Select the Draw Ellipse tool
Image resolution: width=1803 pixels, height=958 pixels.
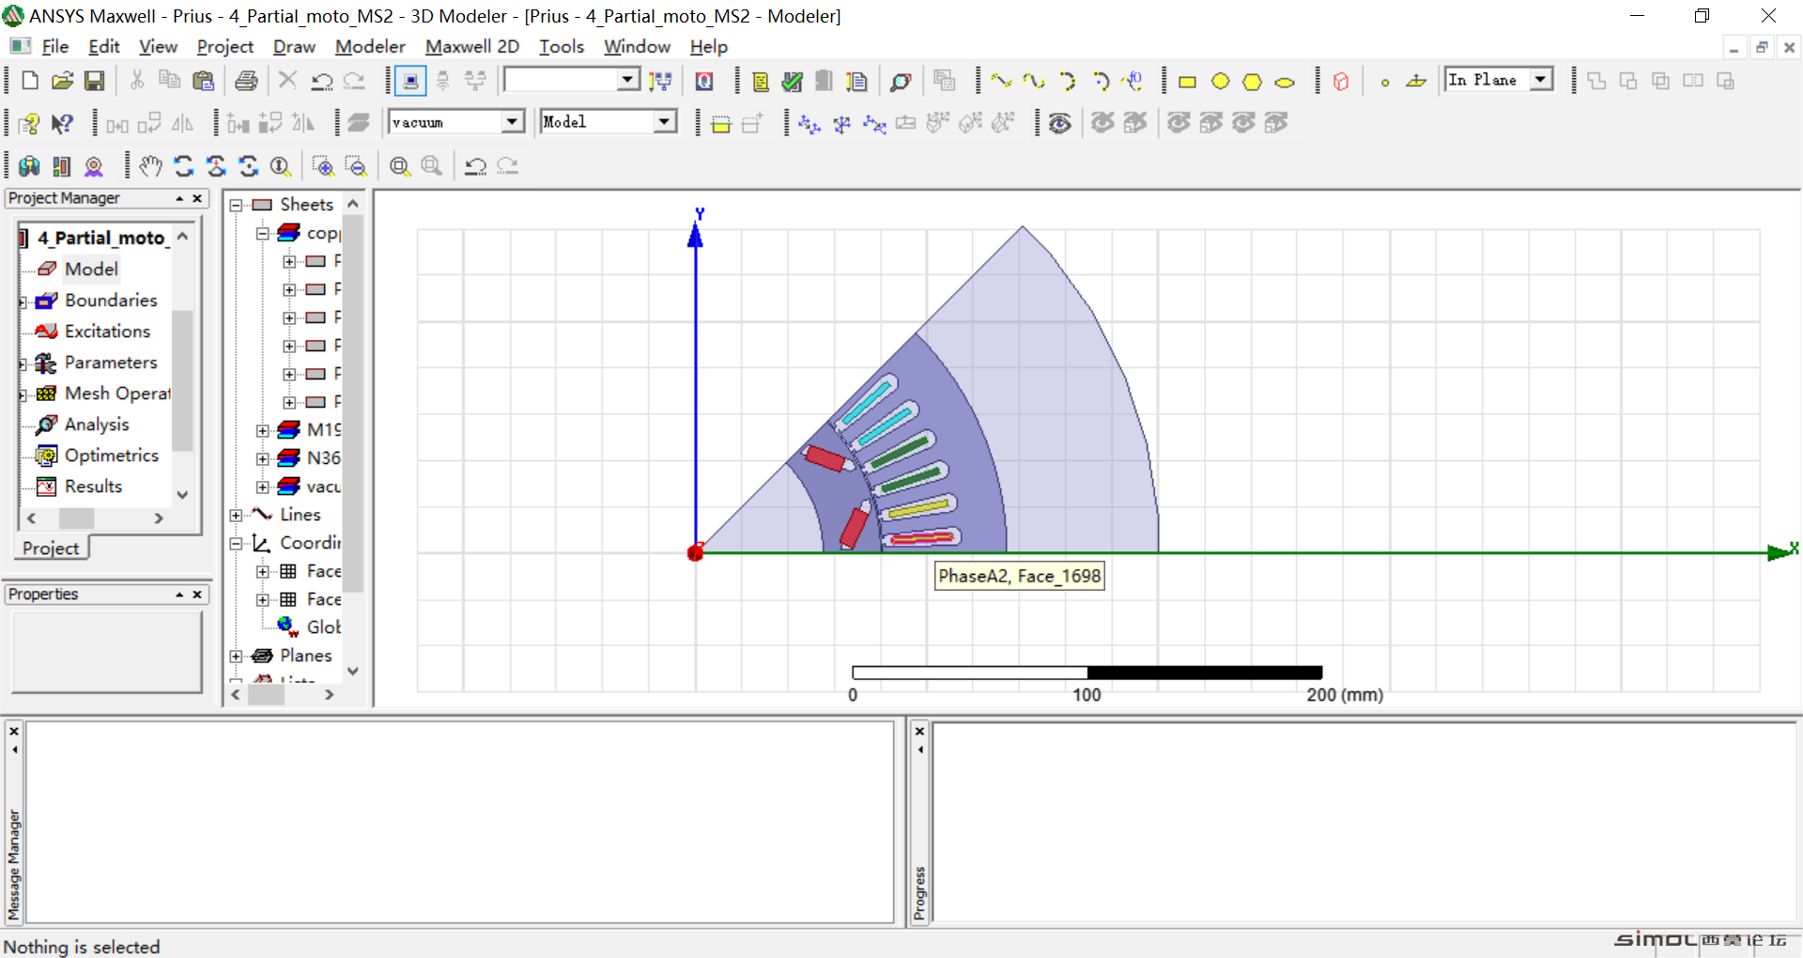(x=1285, y=82)
